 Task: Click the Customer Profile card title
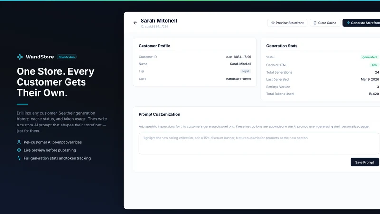coord(154,46)
